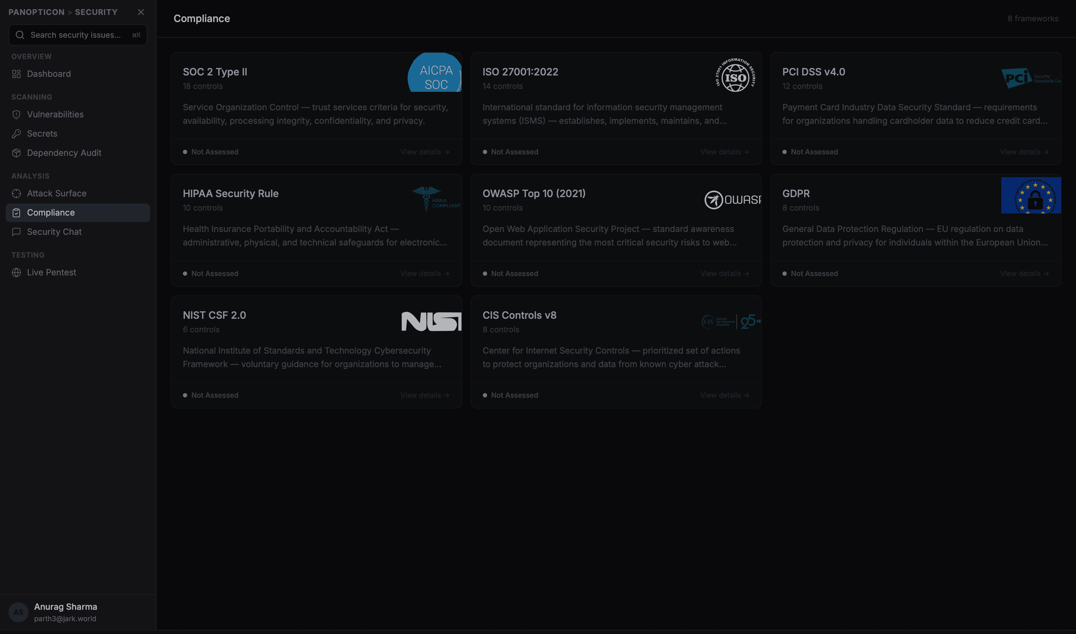
Task: Click the SECURITY breadcrumb
Action: 96,12
